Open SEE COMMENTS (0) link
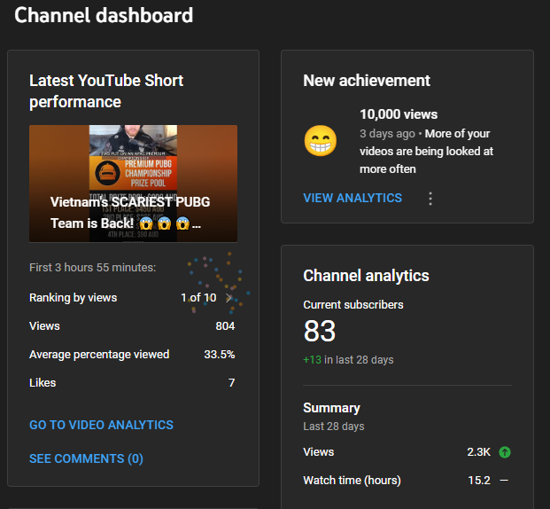The height and width of the screenshot is (509, 550). pos(86,458)
